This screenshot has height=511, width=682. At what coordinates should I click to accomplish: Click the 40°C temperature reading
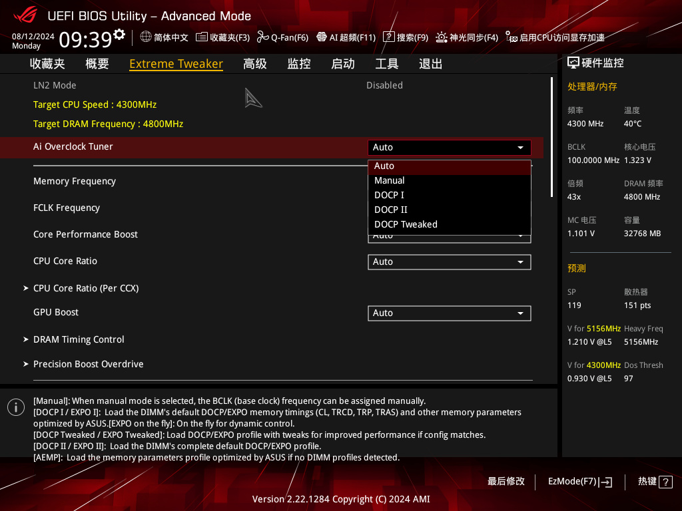(x=633, y=124)
